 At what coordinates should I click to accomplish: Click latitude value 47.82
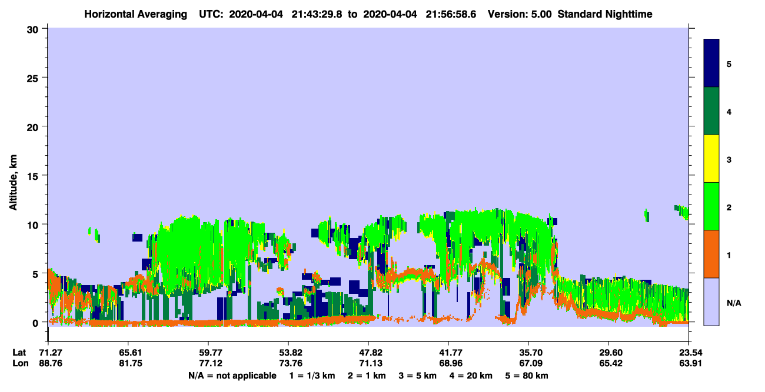[368, 353]
